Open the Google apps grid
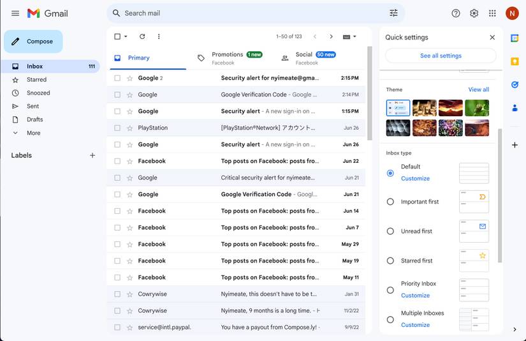Screen dimensions: 526x341 click(x=492, y=13)
